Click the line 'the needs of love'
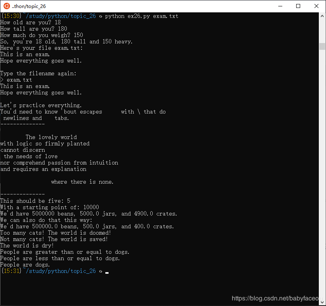The image size is (326, 306). pyautogui.click(x=31, y=157)
